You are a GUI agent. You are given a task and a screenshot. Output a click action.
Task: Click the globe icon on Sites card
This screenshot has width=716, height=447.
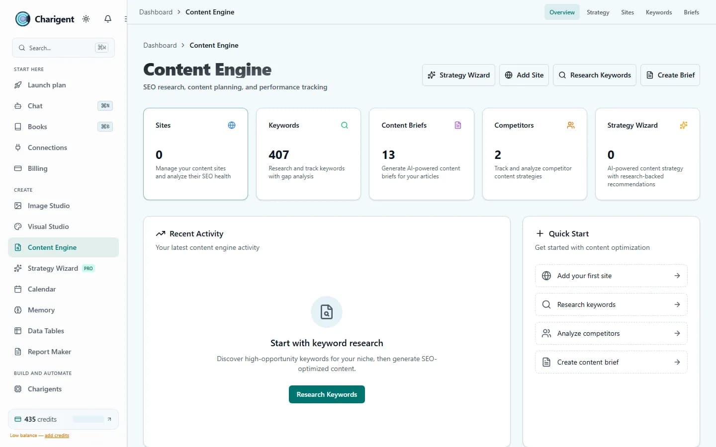232,125
